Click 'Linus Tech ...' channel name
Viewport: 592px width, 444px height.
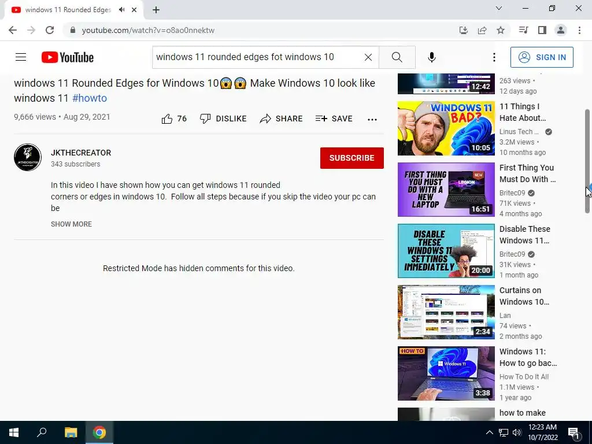(519, 131)
